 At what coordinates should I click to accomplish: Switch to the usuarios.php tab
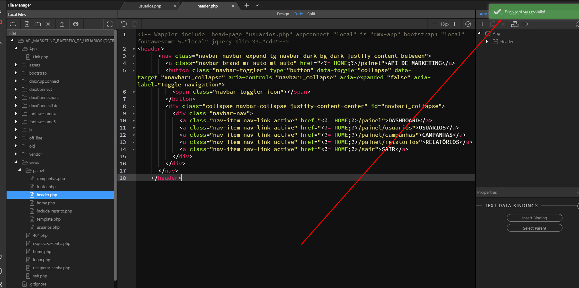pyautogui.click(x=150, y=6)
